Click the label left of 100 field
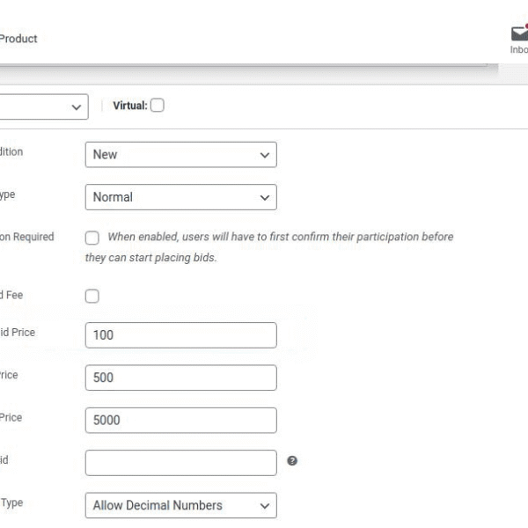Screen dimensions: 528x528 point(18,333)
